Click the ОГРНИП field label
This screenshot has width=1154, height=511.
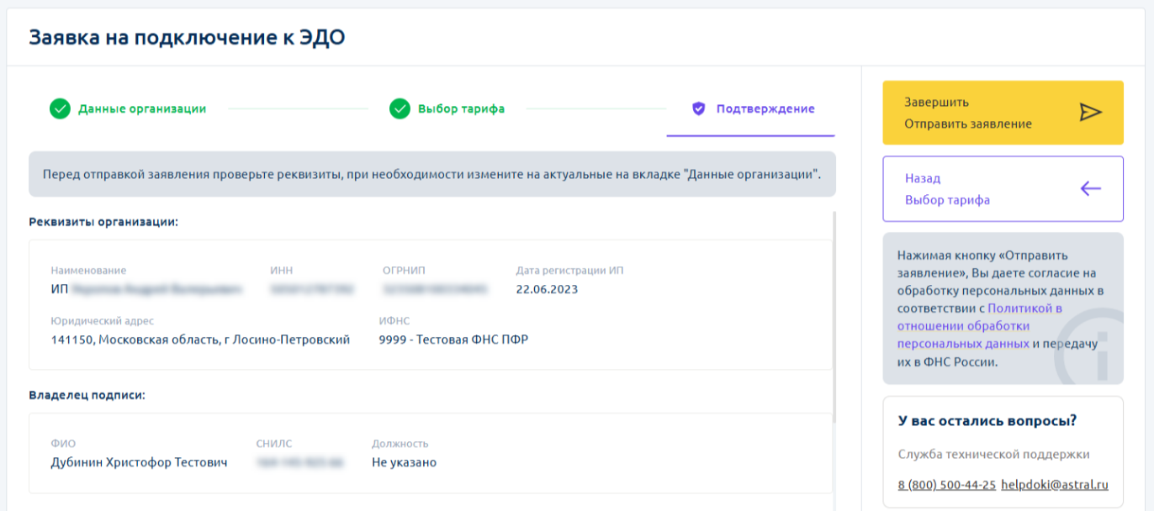[404, 271]
